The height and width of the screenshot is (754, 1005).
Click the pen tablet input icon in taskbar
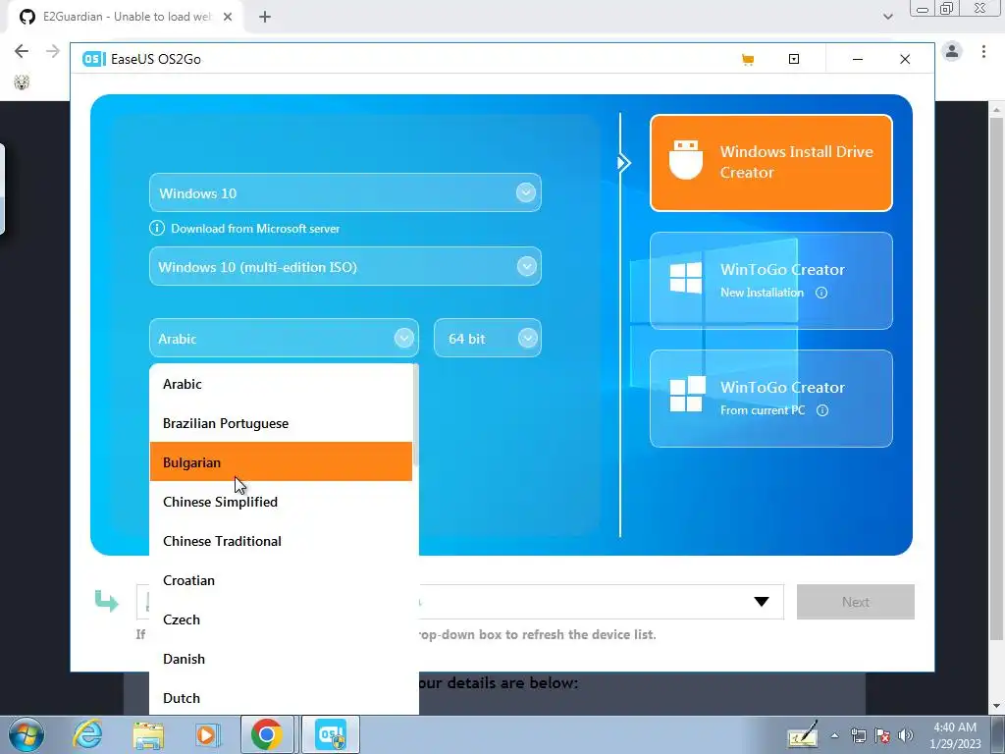click(x=803, y=734)
